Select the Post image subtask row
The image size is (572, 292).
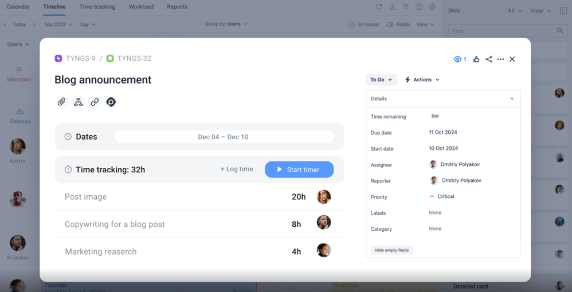click(199, 197)
